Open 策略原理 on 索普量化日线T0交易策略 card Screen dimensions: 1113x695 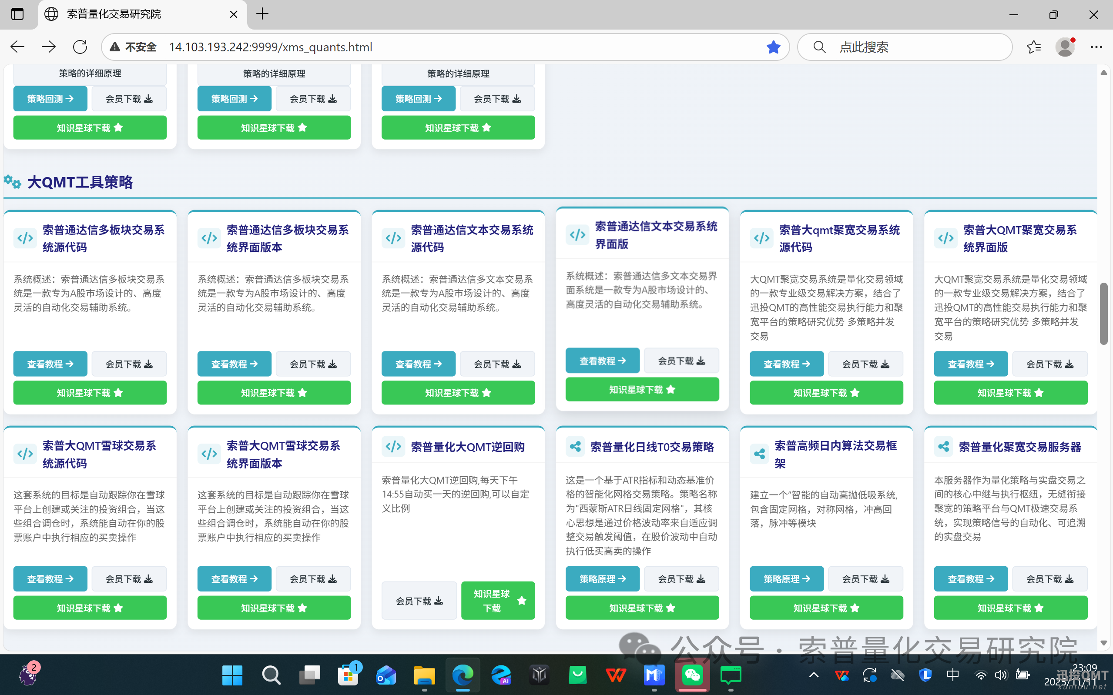(603, 579)
